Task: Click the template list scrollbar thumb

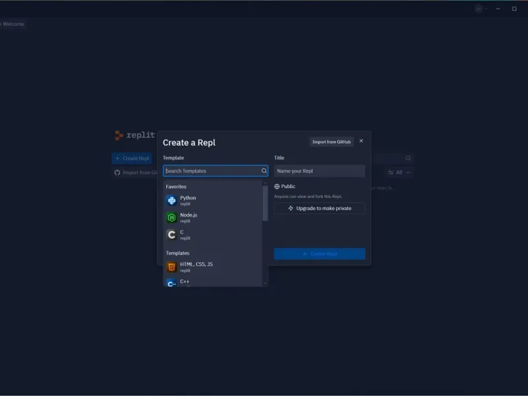Action: 265,203
